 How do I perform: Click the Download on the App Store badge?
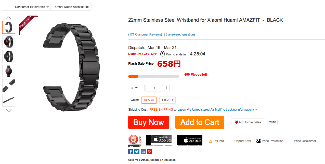click(189, 140)
